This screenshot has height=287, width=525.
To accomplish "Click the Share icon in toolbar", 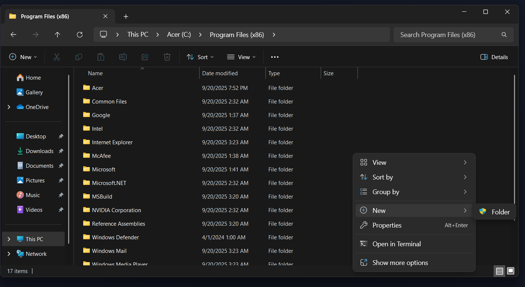I will coord(145,57).
